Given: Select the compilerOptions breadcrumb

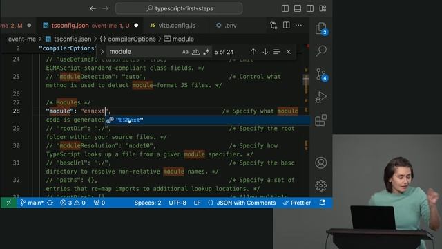Looking at the screenshot, I should tap(132, 39).
